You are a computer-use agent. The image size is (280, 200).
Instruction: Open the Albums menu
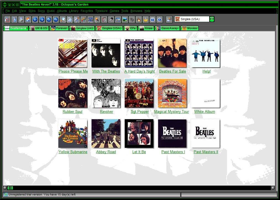click(62, 11)
